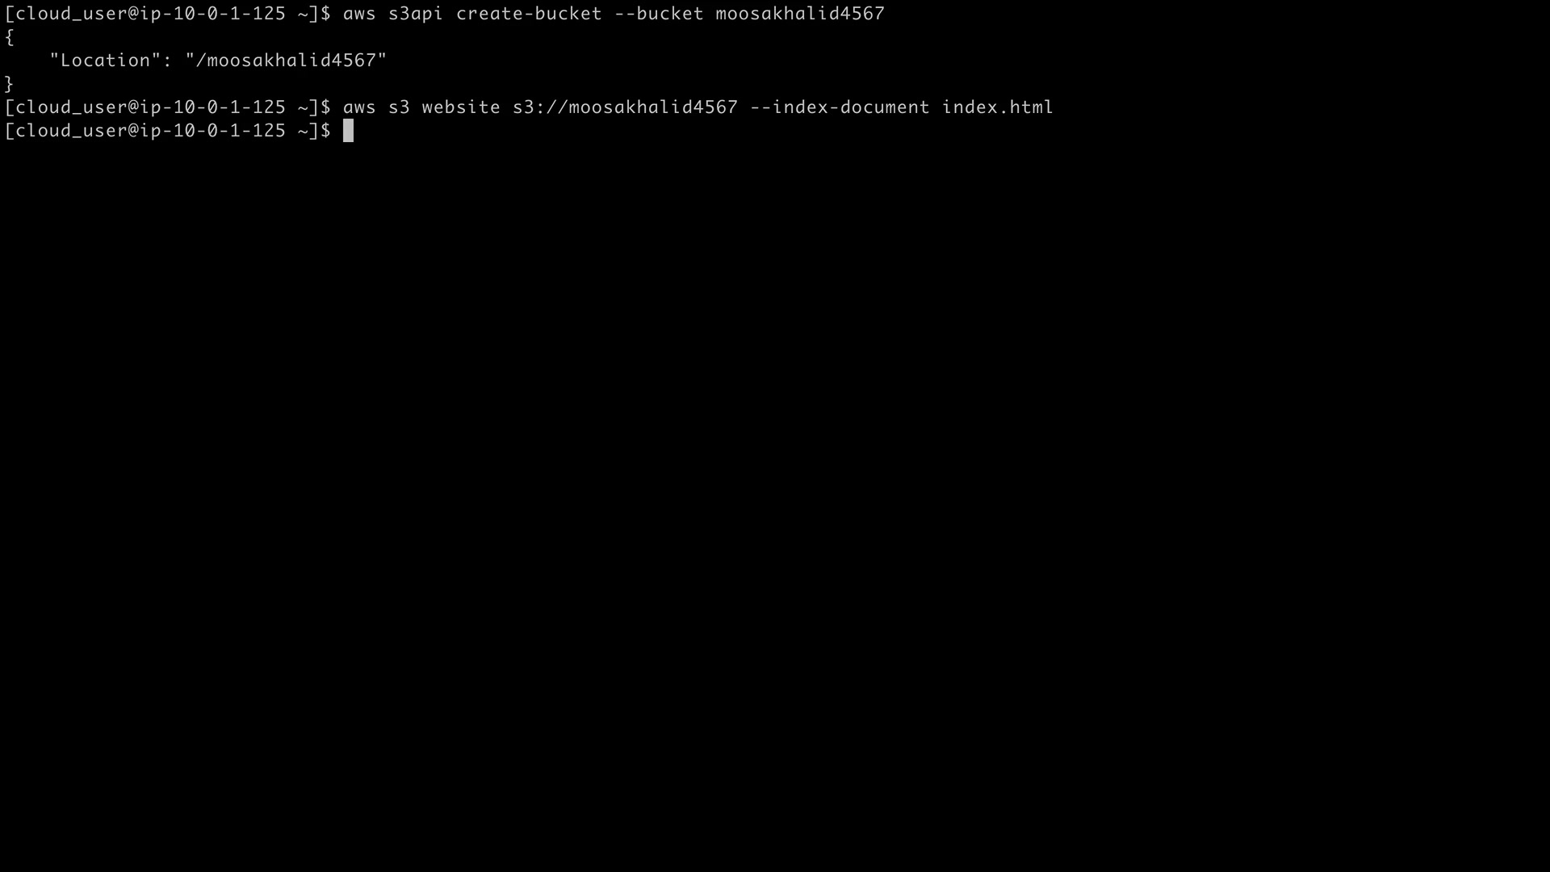This screenshot has width=1550, height=872.
Task: Click the s3://moosakhalid4567 URI in second command
Action: [625, 107]
